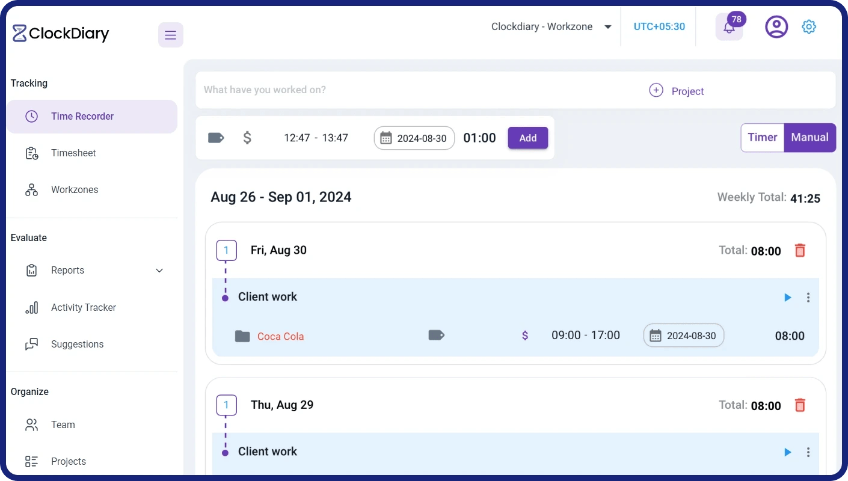The width and height of the screenshot is (848, 481).
Task: Resume Client work timer on Thu, Aug 29
Action: pyautogui.click(x=788, y=452)
